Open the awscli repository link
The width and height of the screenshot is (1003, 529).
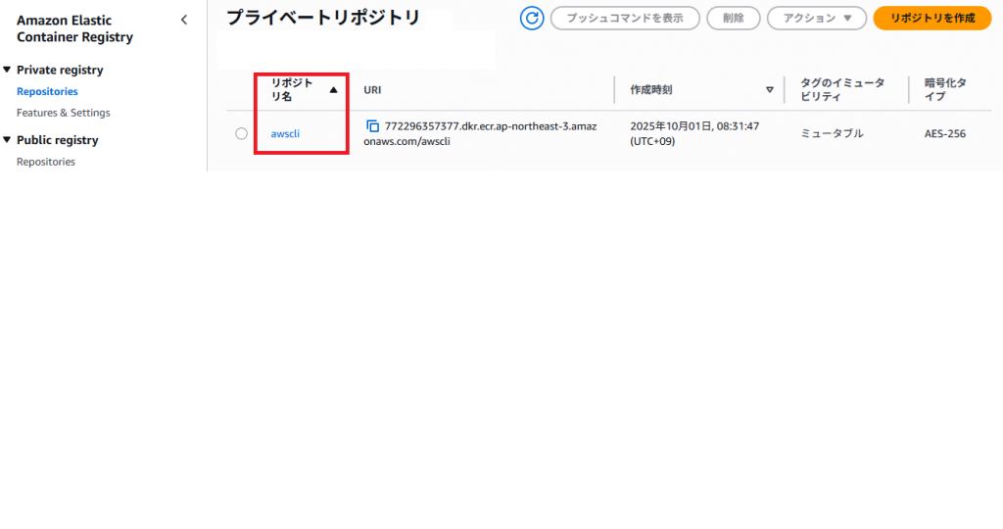click(285, 134)
